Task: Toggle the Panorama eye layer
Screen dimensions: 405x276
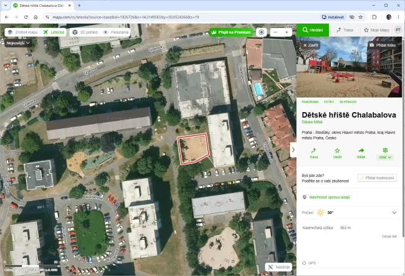Action: pyautogui.click(x=116, y=32)
